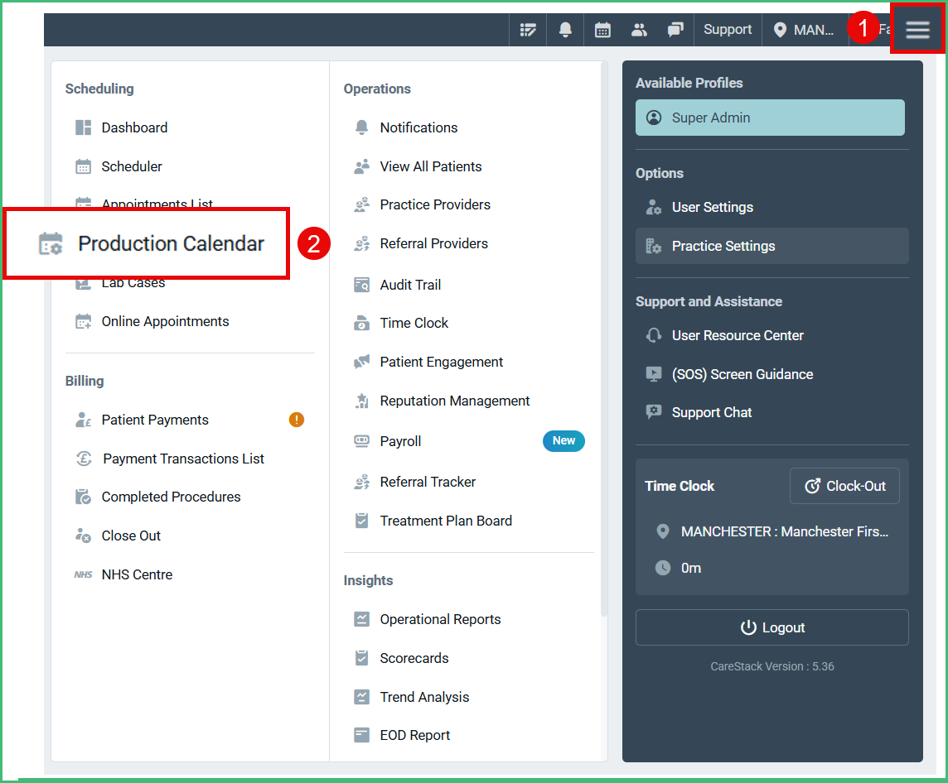Viewport: 948px width, 783px height.
Task: Click the task list icon in top bar
Action: point(528,30)
